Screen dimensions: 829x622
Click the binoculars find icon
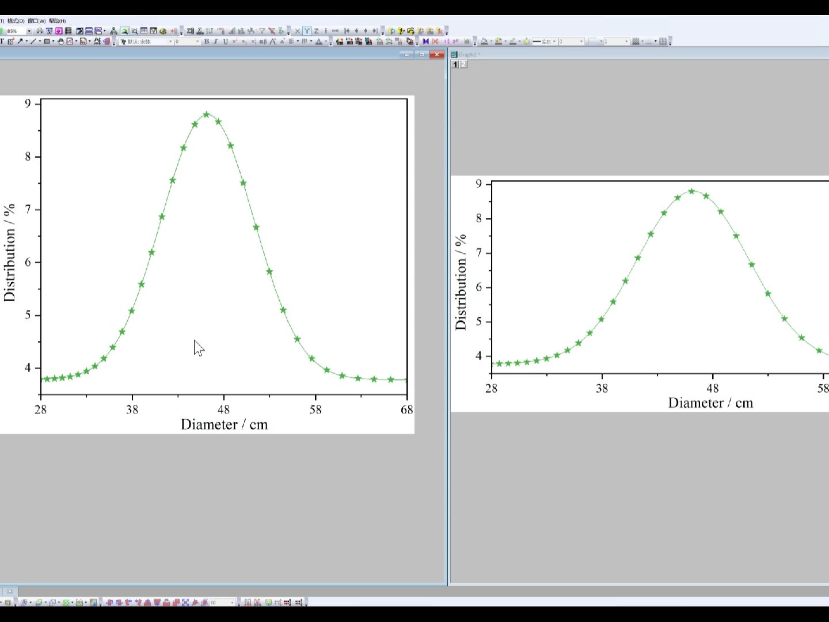click(x=40, y=31)
